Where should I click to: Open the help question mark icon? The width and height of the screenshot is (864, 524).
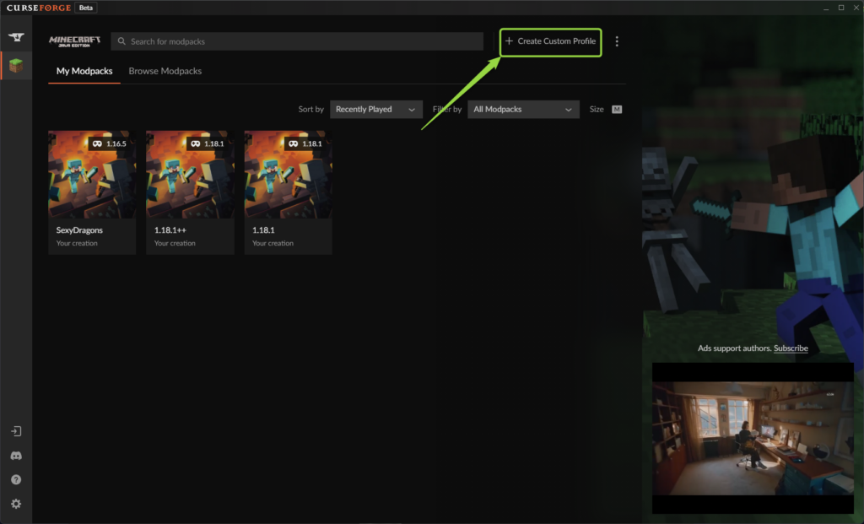tap(16, 480)
